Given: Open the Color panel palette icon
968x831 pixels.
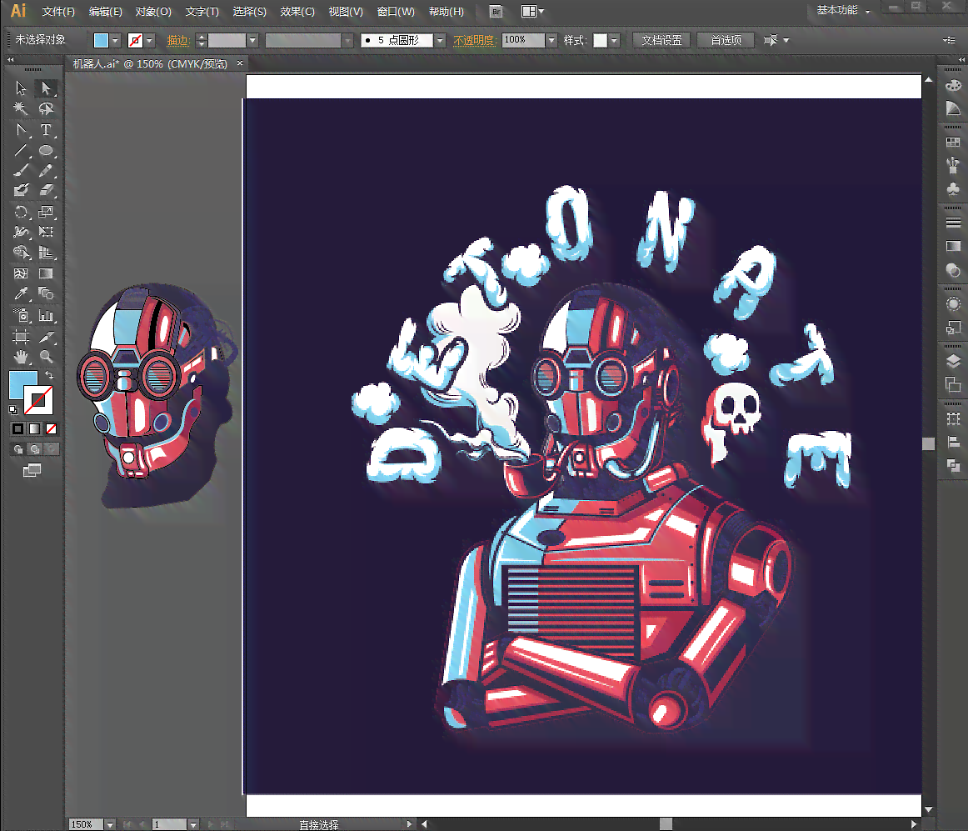Looking at the screenshot, I should coord(953,86).
